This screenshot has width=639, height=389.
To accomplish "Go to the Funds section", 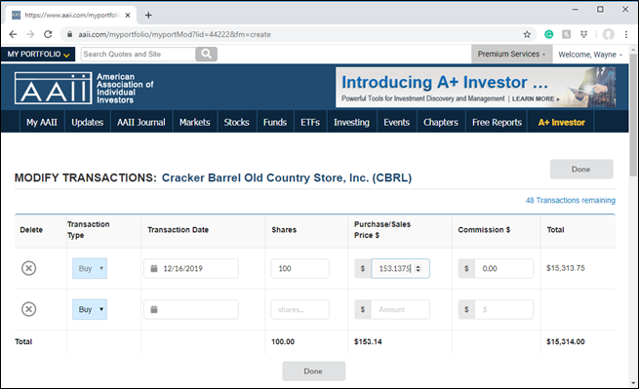I will point(275,122).
